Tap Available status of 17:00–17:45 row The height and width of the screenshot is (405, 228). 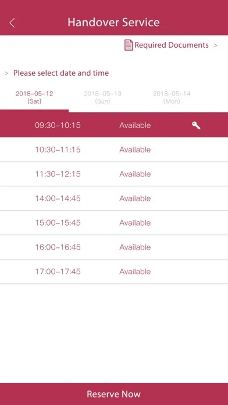(x=135, y=272)
